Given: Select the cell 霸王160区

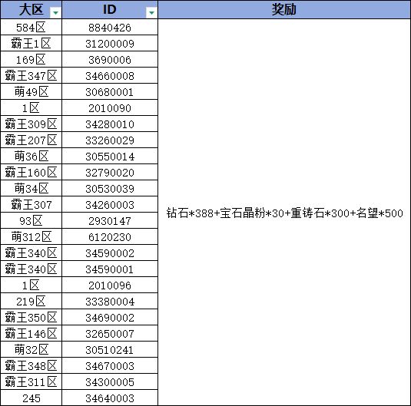Looking at the screenshot, I should (31, 172).
